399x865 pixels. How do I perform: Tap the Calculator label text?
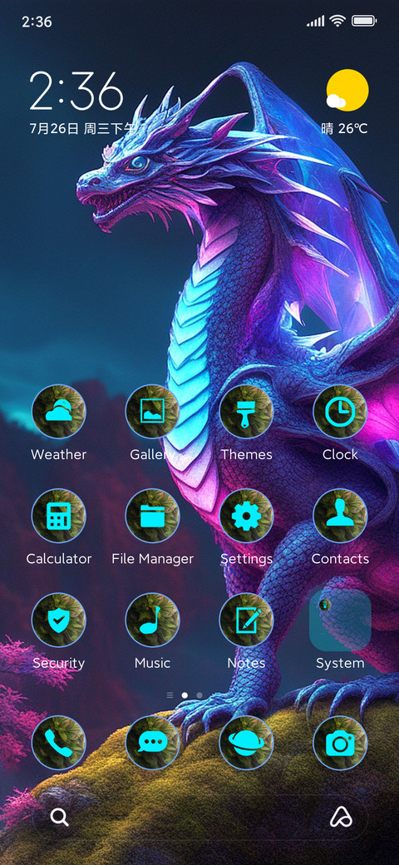coord(58,558)
